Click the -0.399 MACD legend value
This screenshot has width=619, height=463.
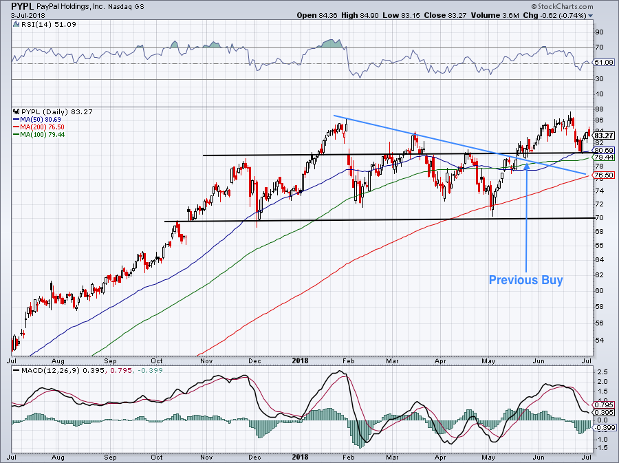click(150, 371)
